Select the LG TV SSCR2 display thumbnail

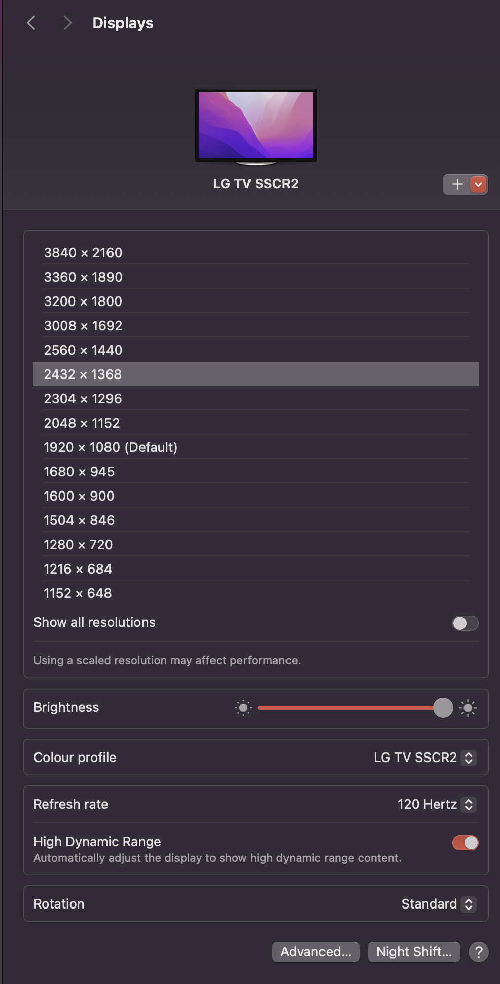tap(256, 126)
